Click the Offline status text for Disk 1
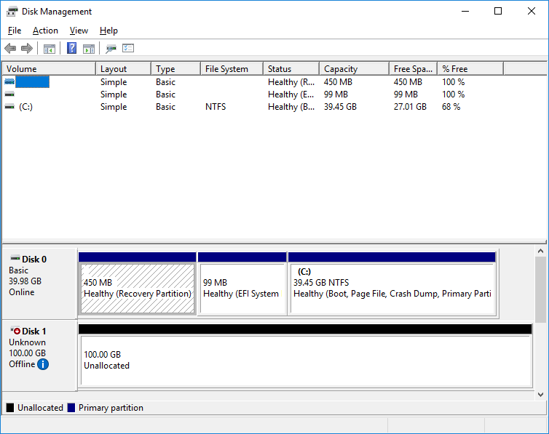The width and height of the screenshot is (549, 434). 22,364
